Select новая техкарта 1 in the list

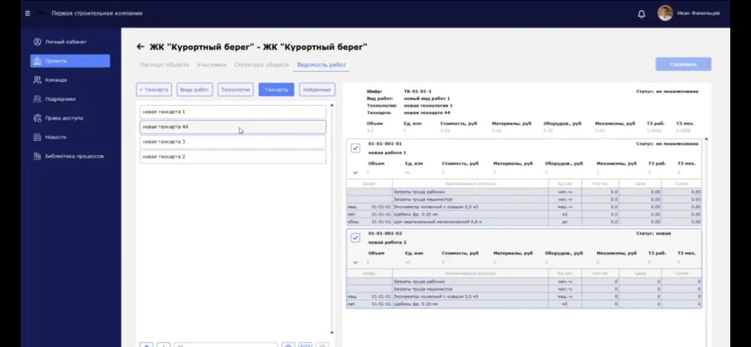233,112
